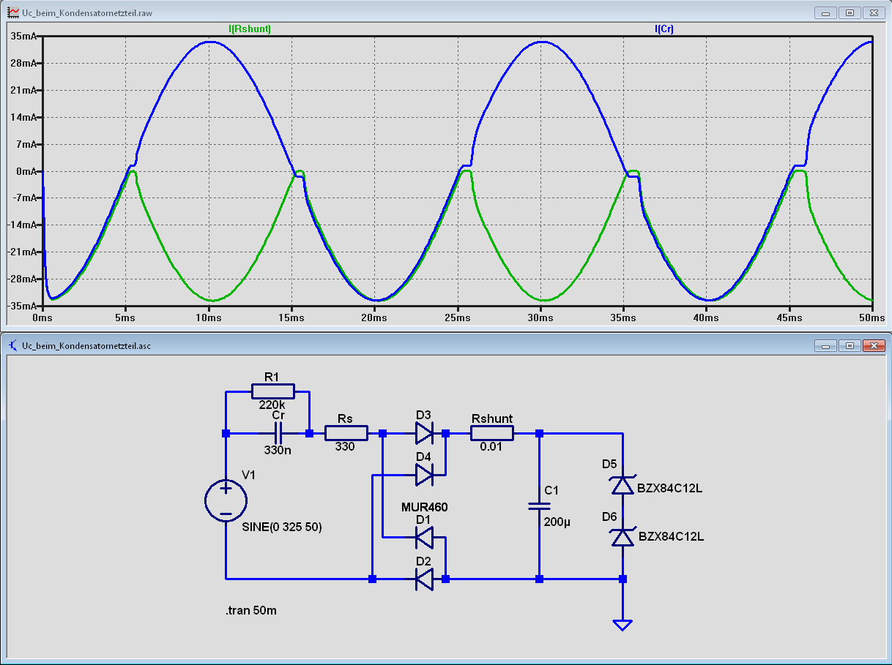Image resolution: width=892 pixels, height=665 pixels.
Task: Minimize the waveform .raw window
Action: [827, 12]
